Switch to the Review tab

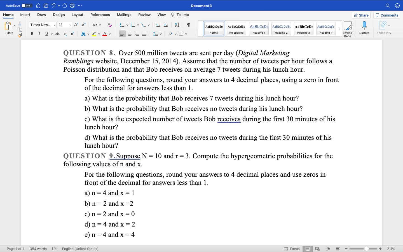click(x=144, y=15)
